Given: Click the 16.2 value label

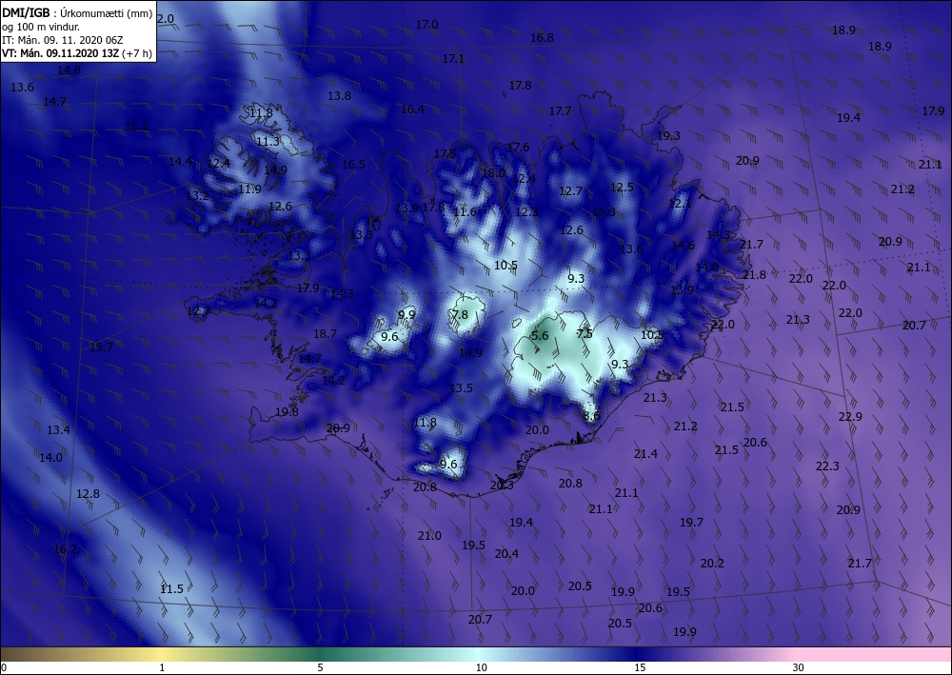Looking at the screenshot, I should [x=65, y=549].
